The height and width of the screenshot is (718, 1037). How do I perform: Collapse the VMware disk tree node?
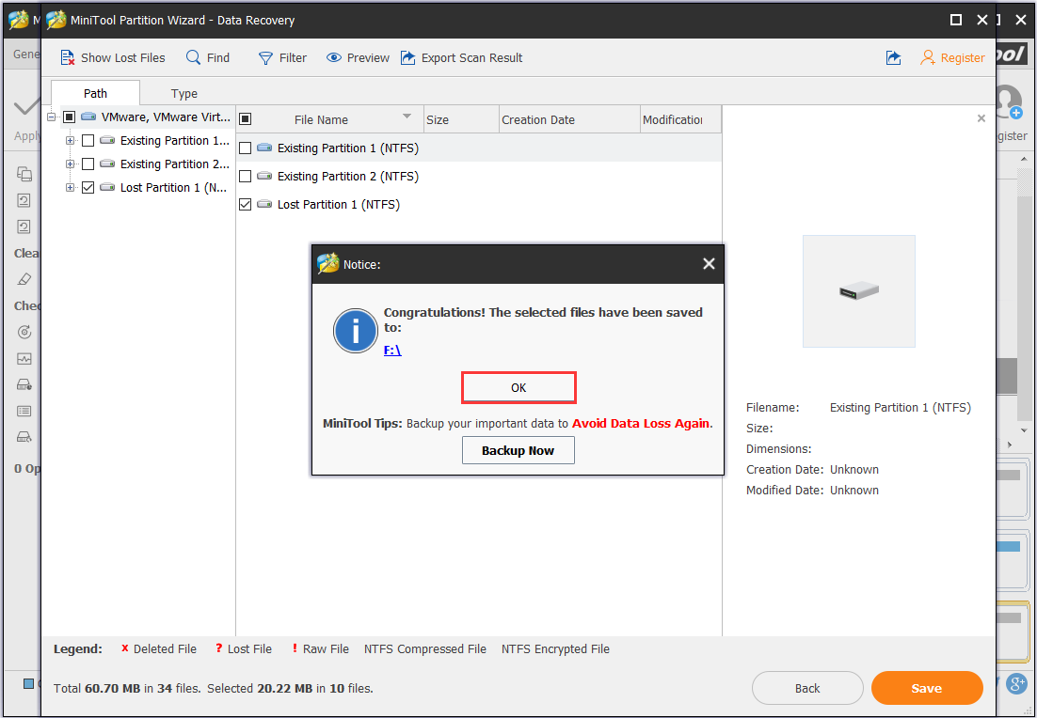(52, 117)
